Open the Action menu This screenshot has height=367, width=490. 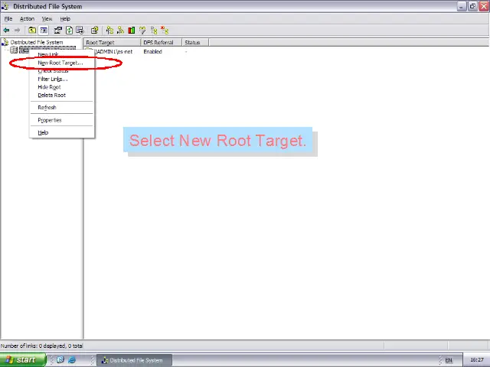click(28, 18)
